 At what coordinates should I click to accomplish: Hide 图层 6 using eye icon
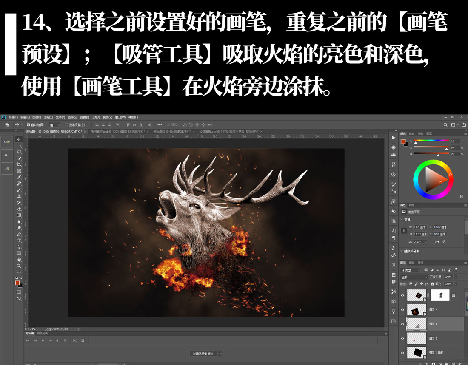(402, 324)
